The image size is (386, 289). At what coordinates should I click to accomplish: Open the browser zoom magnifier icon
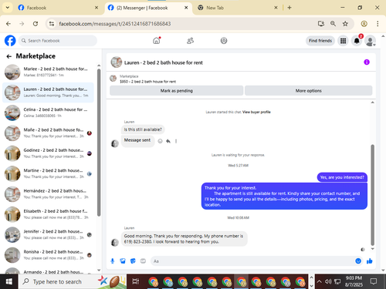click(333, 24)
